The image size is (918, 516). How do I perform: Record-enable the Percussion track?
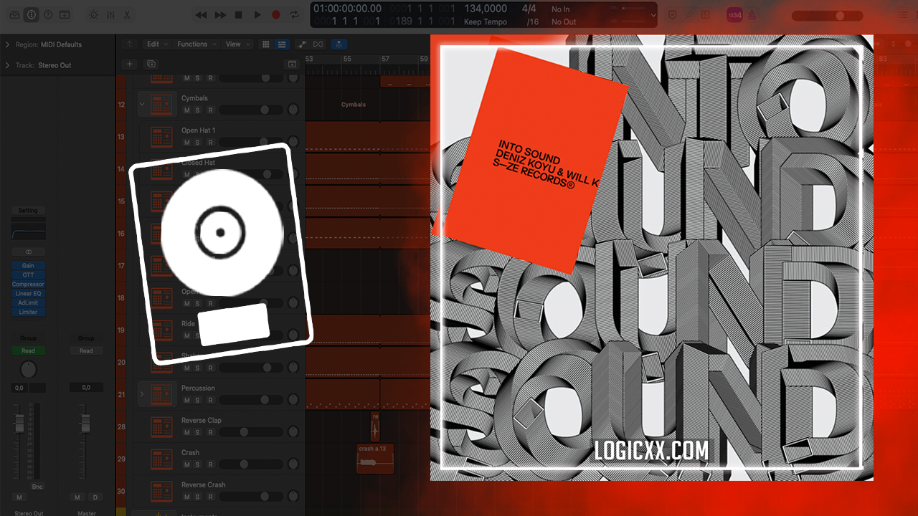[x=210, y=400]
